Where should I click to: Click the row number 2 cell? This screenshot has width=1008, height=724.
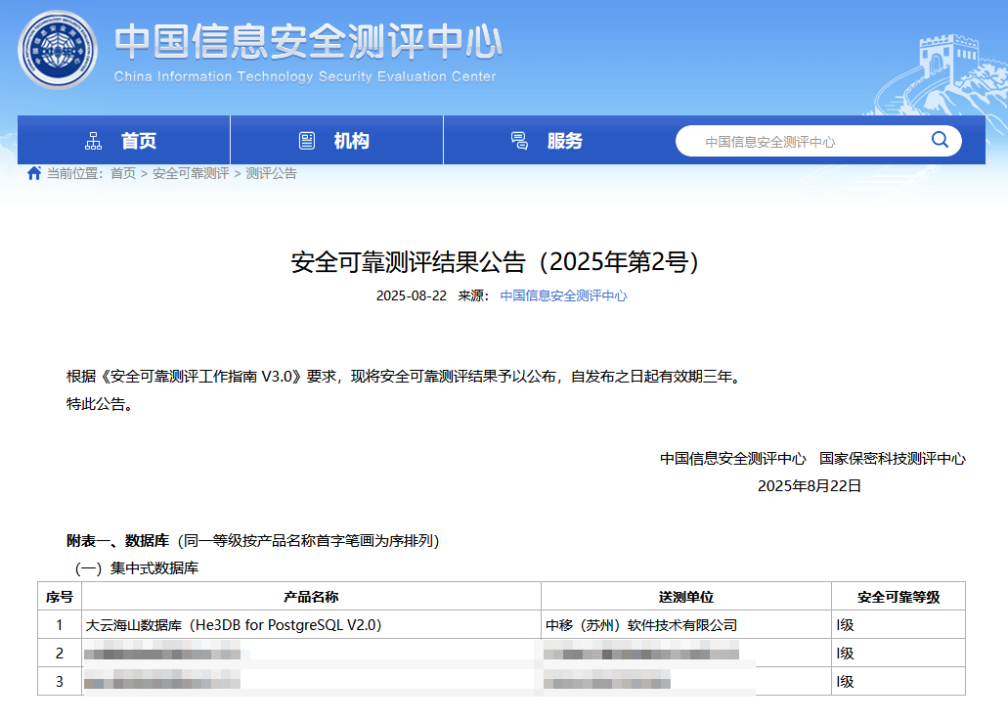[59, 654]
